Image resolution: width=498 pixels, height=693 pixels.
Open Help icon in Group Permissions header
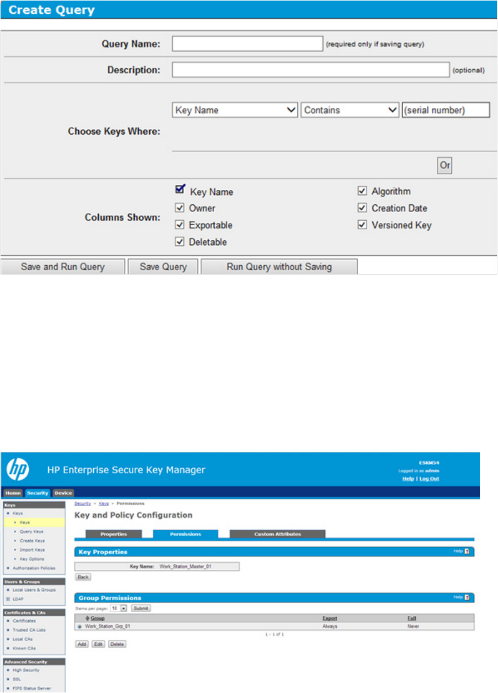467,598
